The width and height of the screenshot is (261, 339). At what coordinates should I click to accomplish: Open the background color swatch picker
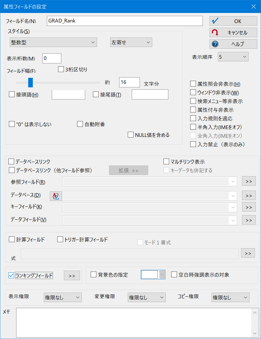[153, 274]
